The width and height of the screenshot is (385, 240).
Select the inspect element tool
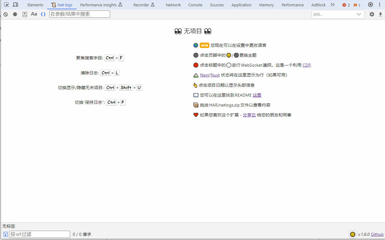click(6, 4)
